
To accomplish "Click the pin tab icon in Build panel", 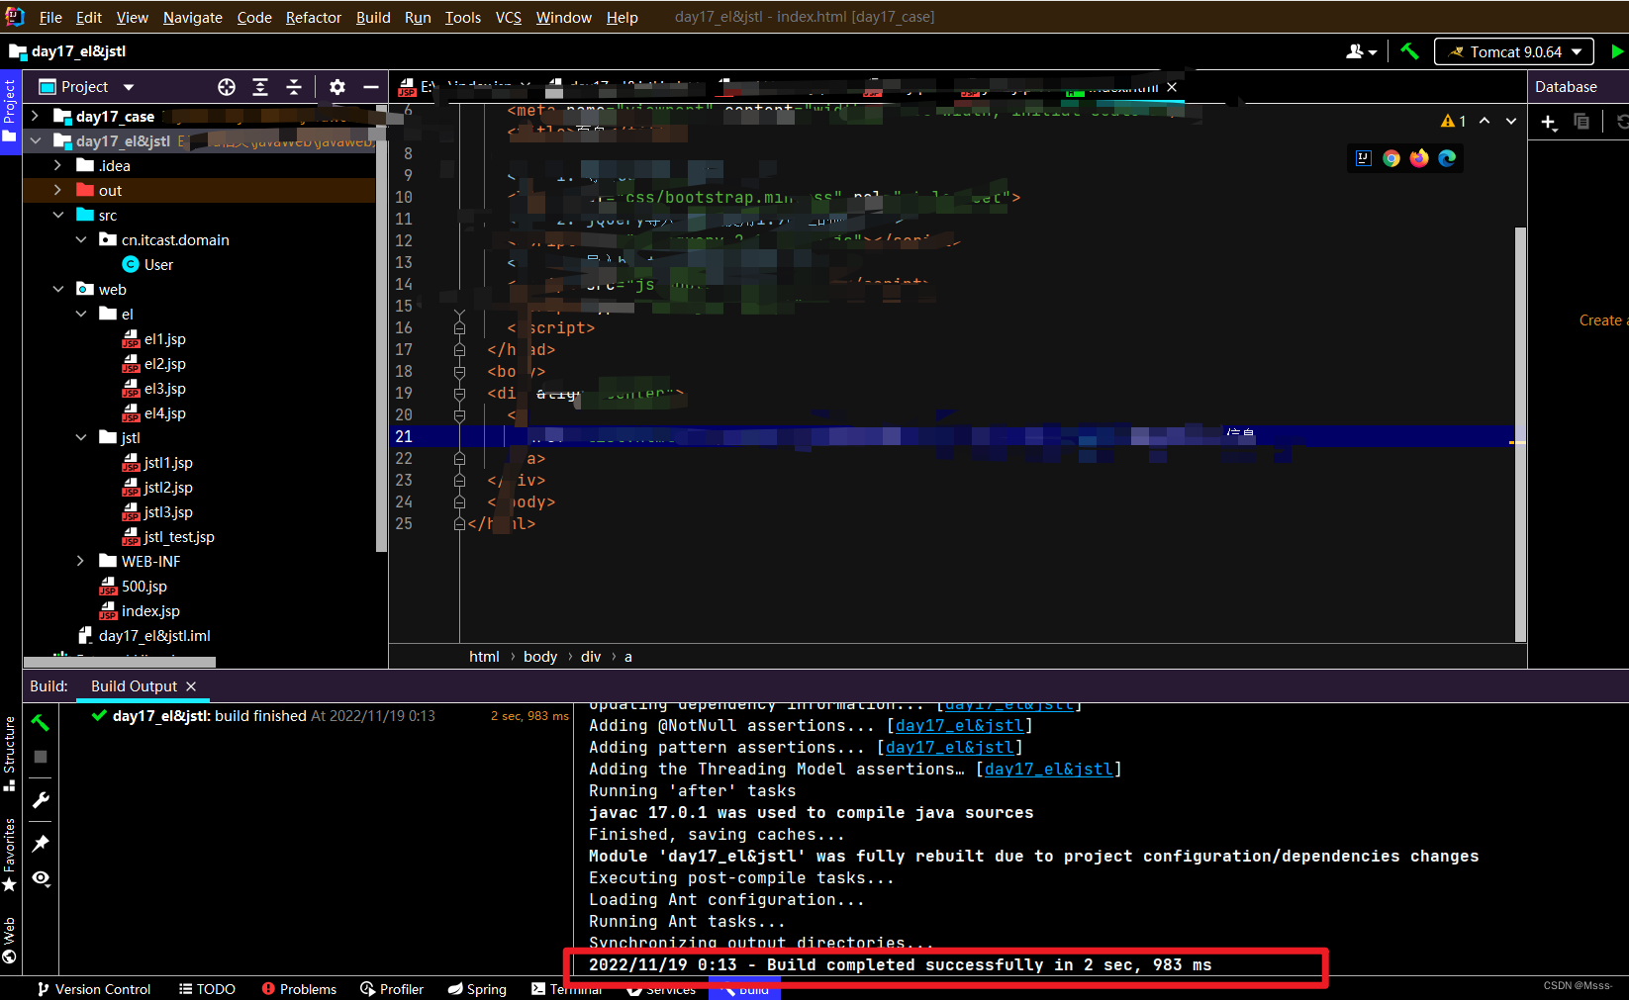I will 41,844.
